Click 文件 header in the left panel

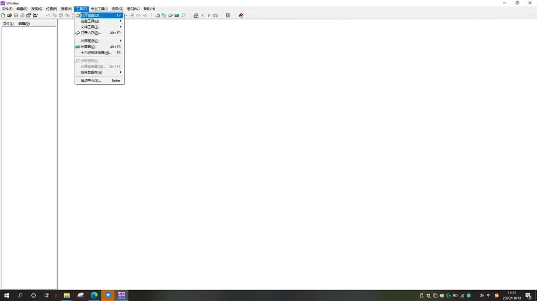click(8, 24)
